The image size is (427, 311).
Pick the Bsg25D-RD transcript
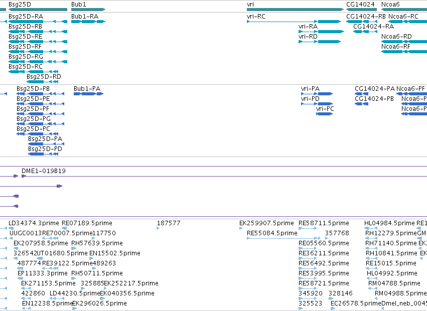[43, 82]
